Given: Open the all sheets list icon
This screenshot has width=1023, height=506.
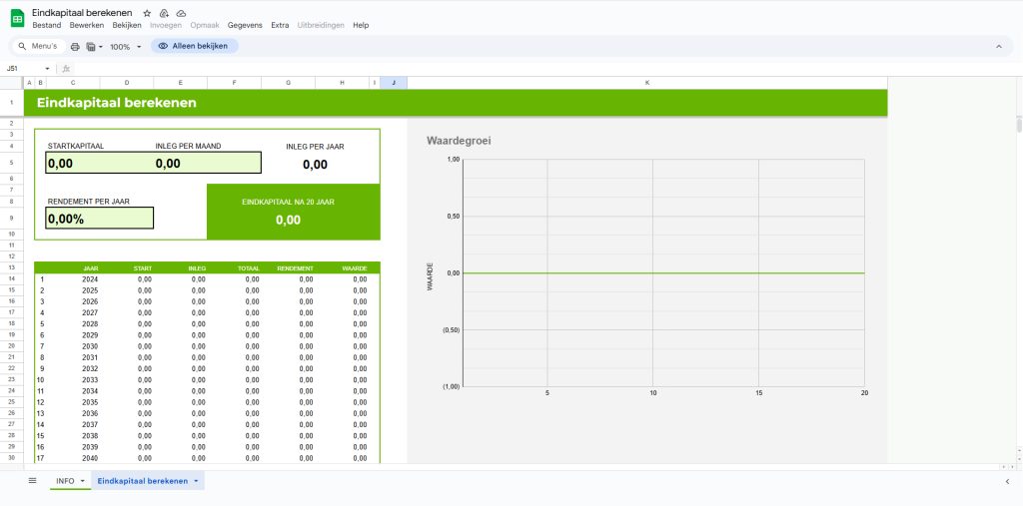Looking at the screenshot, I should click(32, 481).
